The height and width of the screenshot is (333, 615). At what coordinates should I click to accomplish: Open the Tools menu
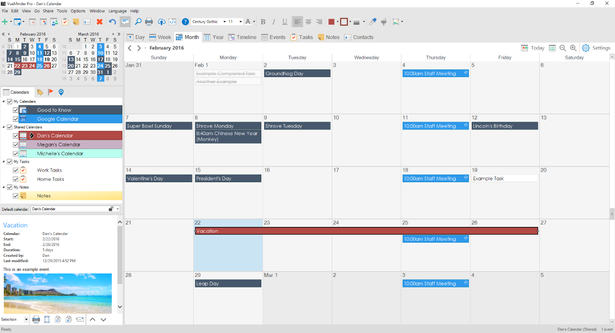(62, 11)
